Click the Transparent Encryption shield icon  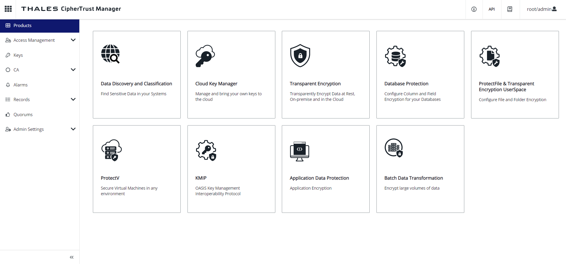(300, 56)
